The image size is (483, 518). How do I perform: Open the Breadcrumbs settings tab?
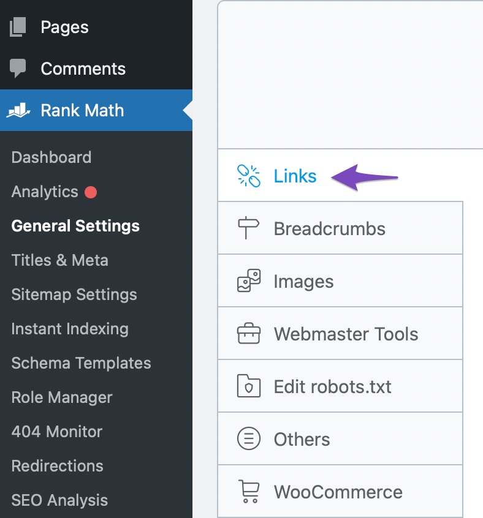(x=340, y=228)
